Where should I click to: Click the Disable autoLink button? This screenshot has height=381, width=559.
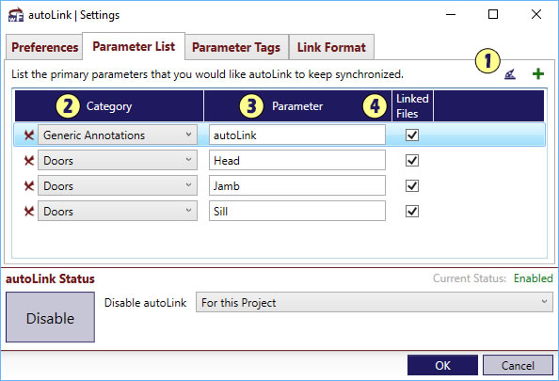(x=50, y=317)
